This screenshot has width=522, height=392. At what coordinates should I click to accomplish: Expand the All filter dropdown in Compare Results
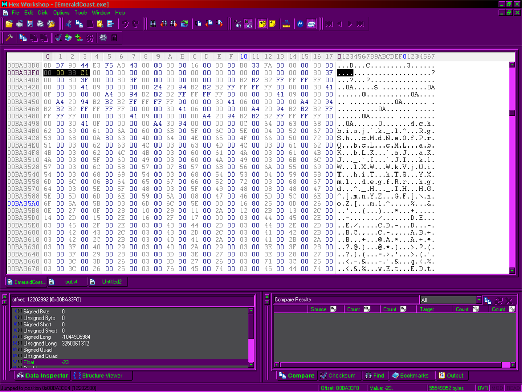[479, 300]
